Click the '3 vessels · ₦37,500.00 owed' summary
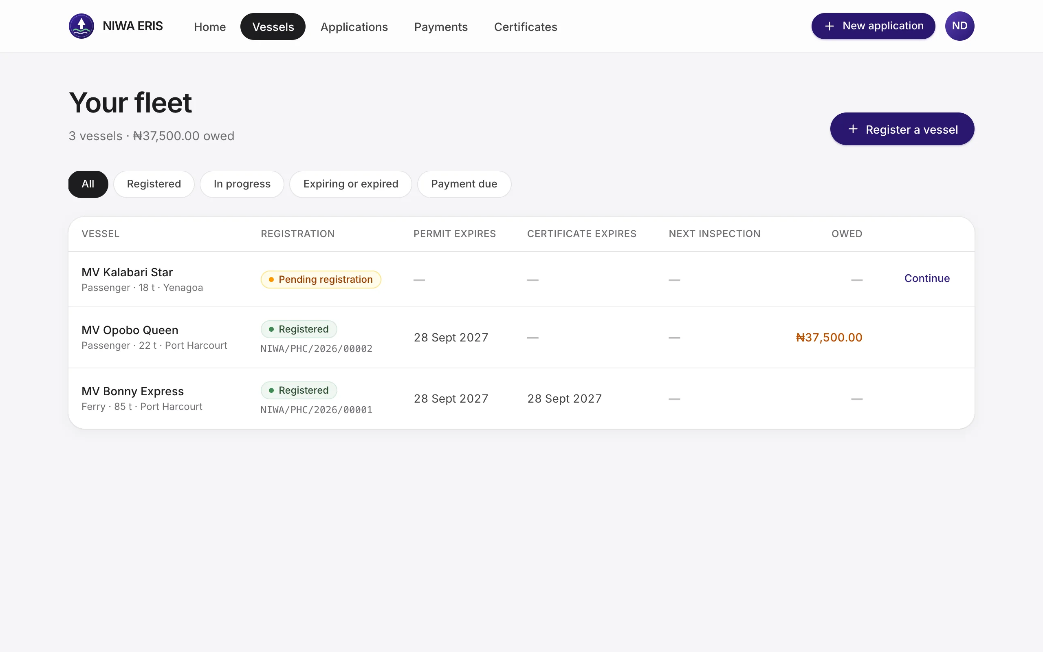1043x652 pixels. (151, 136)
